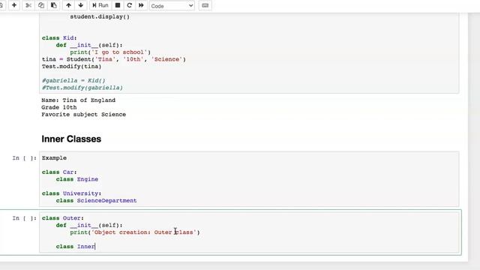Viewport: 480px width, 270px height.
Task: Click the 'class Inner' line in Outer cell
Action: point(76,247)
